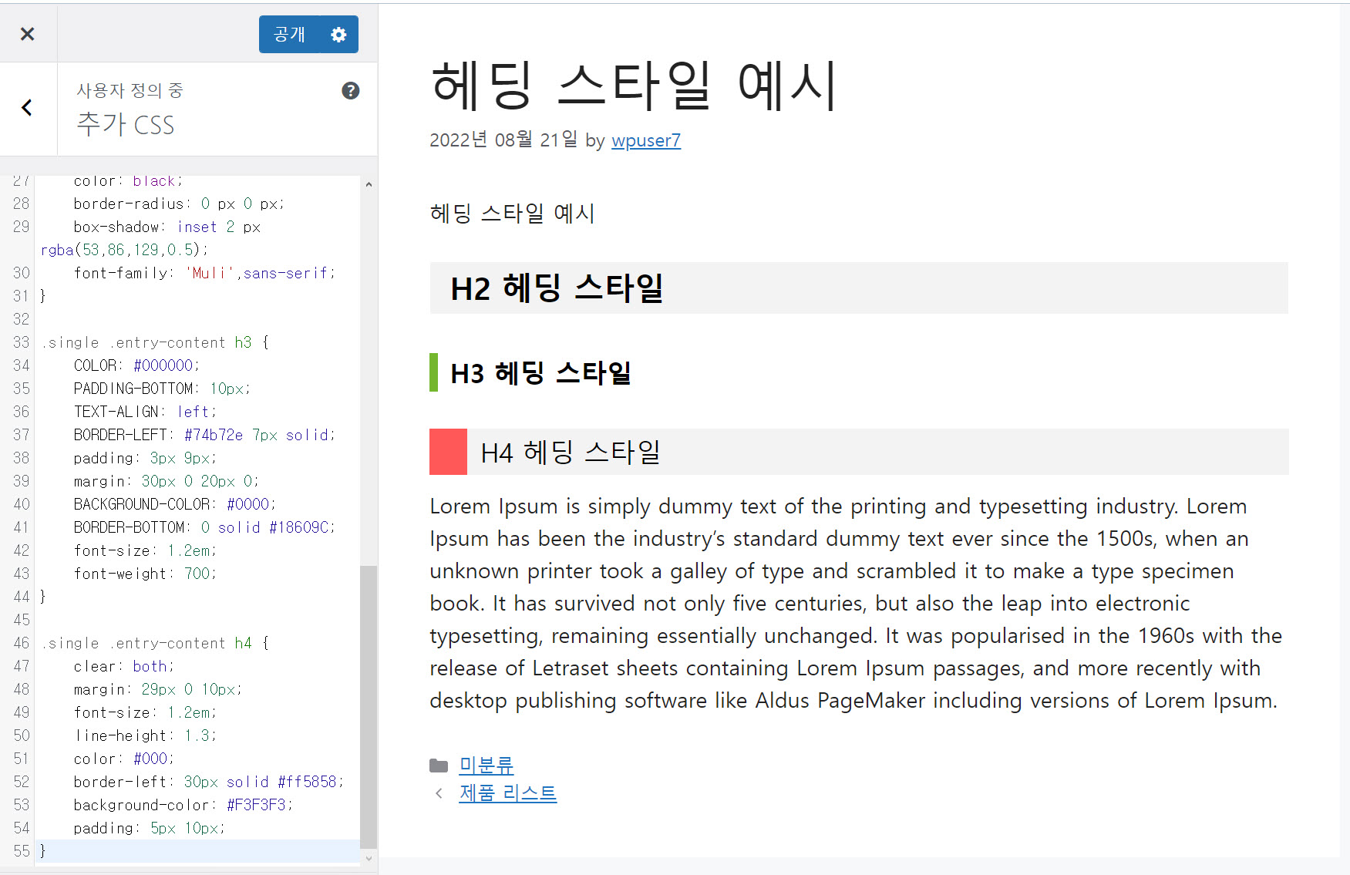Image resolution: width=1350 pixels, height=875 pixels.
Task: Close the customizer with the X icon
Action: [x=28, y=34]
